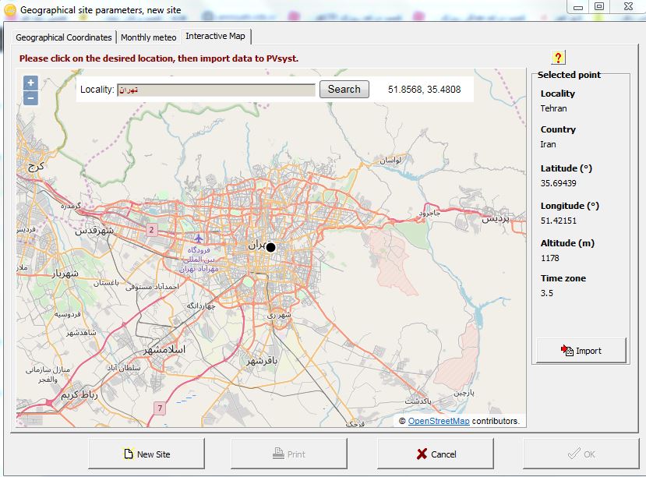Viewport: 646px width, 477px height.
Task: Click the لواسان label on the map
Action: point(390,160)
